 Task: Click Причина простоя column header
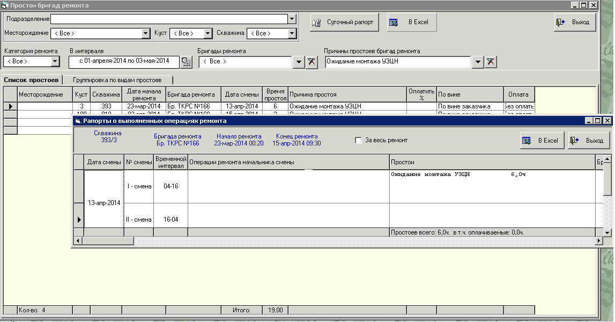[347, 94]
